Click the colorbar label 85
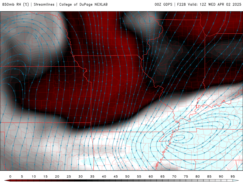Viewport: 243px width, 182px height. click(x=209, y=177)
